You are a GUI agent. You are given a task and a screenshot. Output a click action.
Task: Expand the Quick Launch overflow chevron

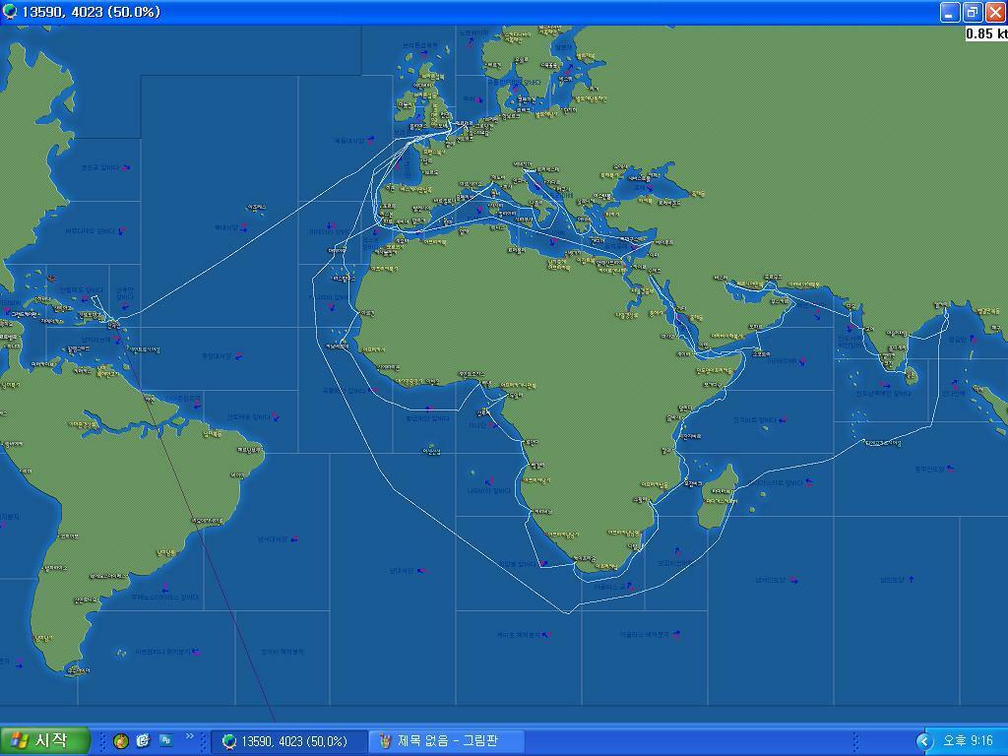tap(189, 736)
